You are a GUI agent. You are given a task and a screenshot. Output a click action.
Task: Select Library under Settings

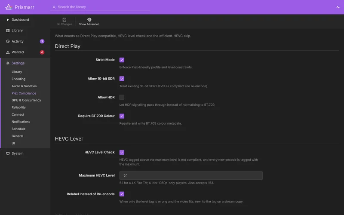tap(17, 72)
